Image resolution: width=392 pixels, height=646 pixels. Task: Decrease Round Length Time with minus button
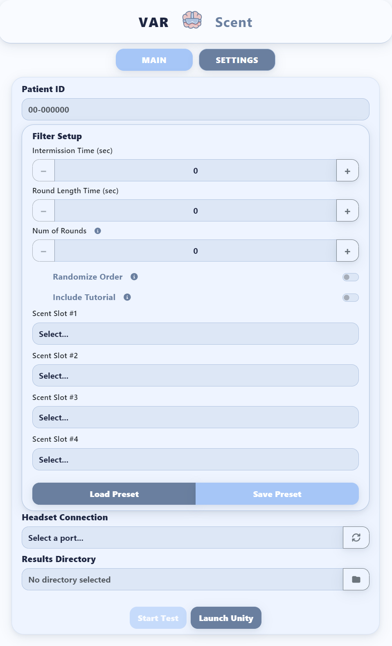44,211
